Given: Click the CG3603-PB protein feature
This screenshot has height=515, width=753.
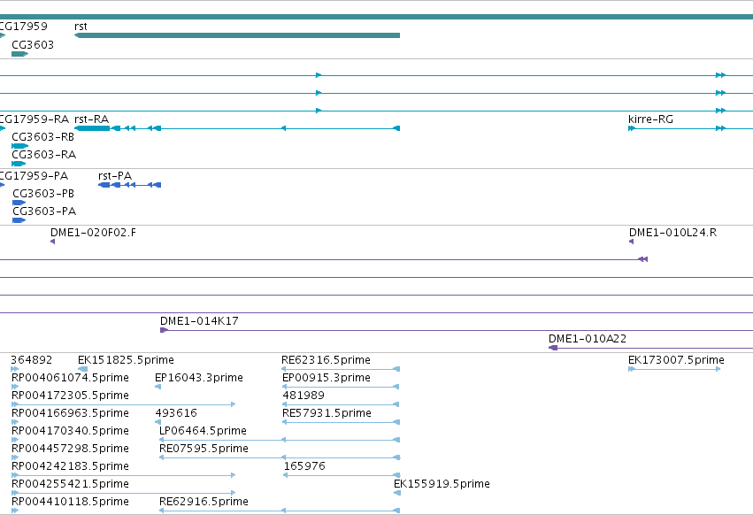Looking at the screenshot, I should 19,203.
